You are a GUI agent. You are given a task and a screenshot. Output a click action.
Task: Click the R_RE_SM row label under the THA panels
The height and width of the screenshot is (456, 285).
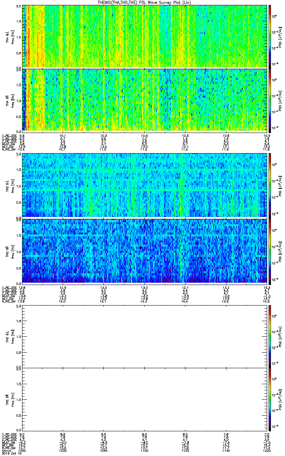click(x=8, y=149)
